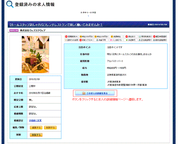Image resolution: width=181 pixels, height=144 pixels.
Task: Click the 非掲載に変更 link
Action: point(35,120)
